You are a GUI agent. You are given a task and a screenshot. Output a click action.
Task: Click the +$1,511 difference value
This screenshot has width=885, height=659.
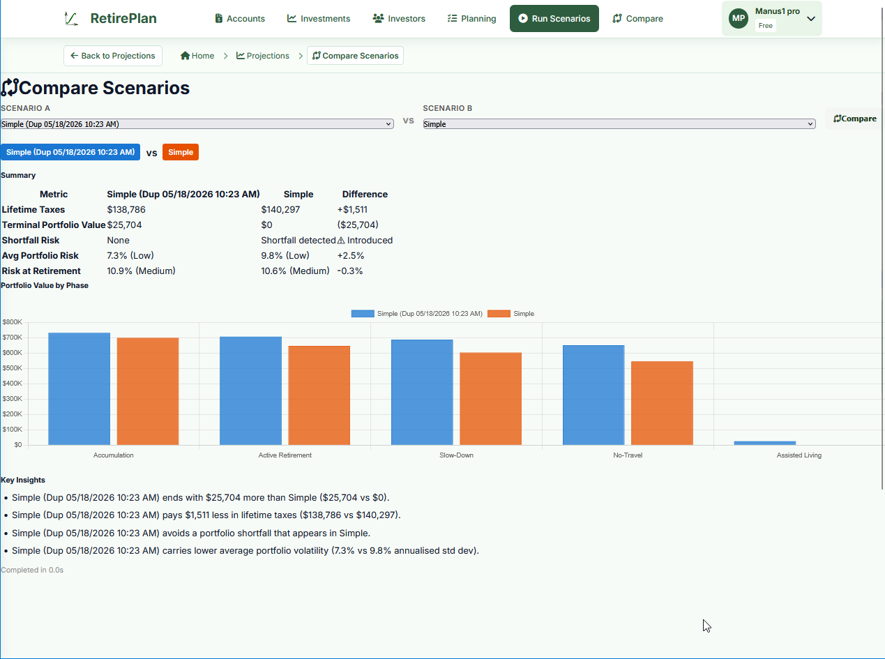tap(352, 209)
